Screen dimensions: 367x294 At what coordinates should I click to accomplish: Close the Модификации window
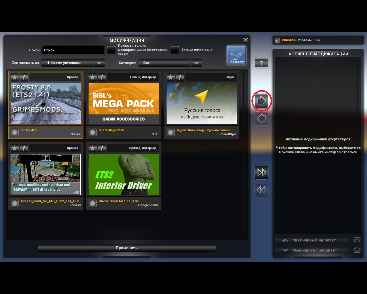tap(246, 40)
